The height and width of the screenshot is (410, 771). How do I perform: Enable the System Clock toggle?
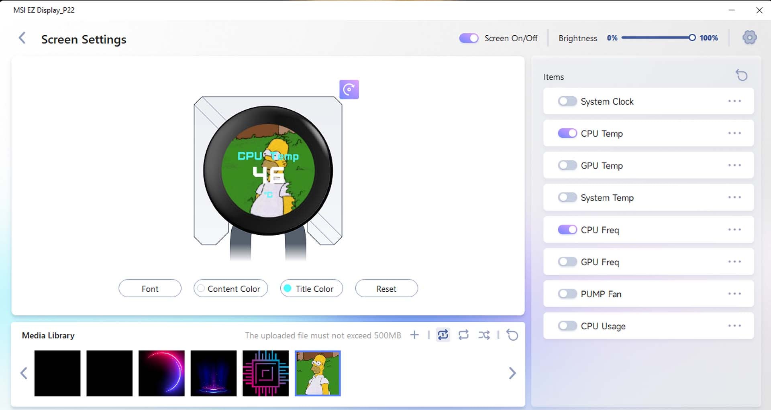click(567, 101)
